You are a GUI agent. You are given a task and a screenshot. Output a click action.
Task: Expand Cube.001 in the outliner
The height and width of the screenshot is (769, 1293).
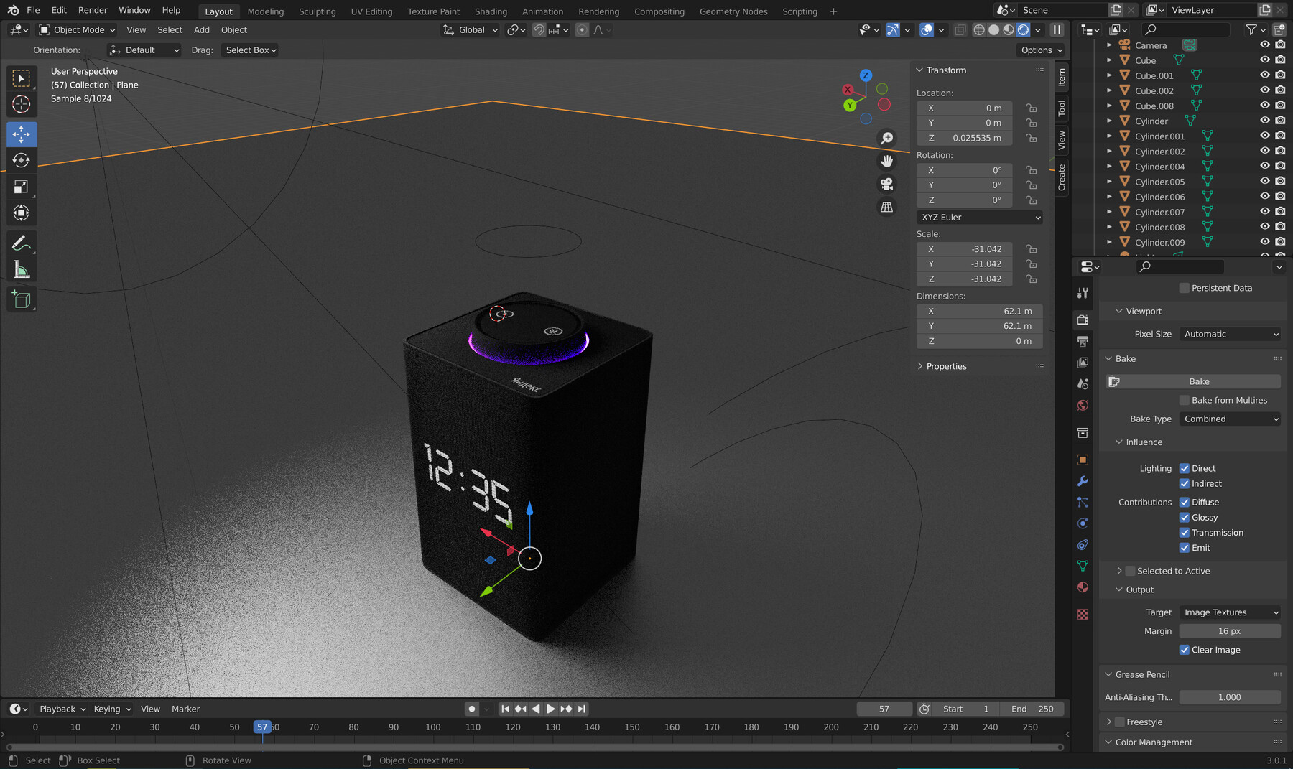(x=1110, y=75)
